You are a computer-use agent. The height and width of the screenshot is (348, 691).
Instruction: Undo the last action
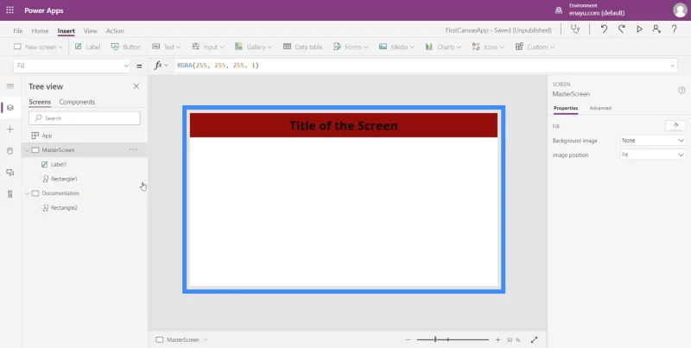(x=604, y=29)
